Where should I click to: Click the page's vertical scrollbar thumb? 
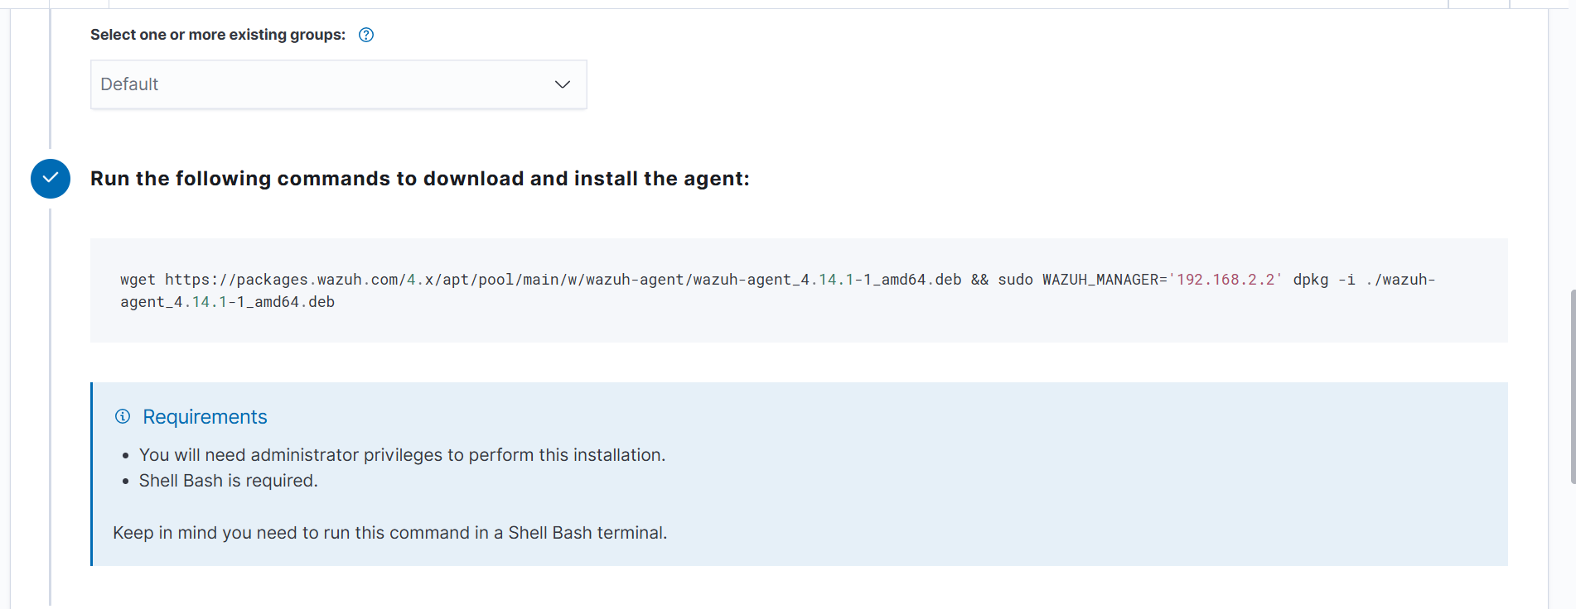pos(1572,386)
